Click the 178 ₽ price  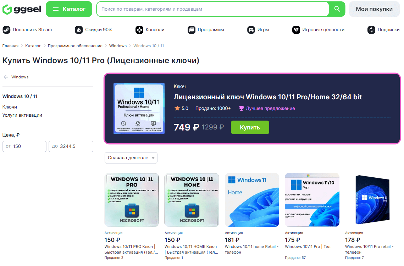[353, 240]
